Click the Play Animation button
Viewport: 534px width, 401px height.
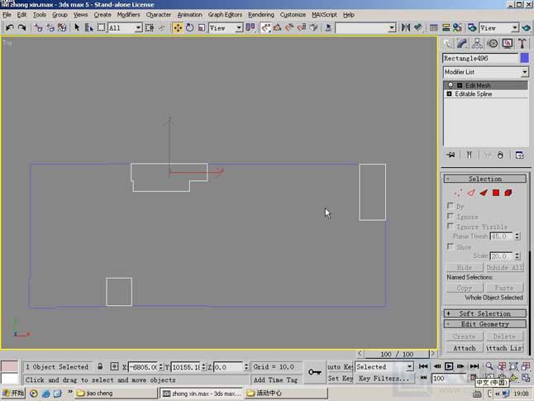tap(449, 366)
